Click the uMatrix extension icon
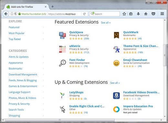Screen dimensions: 168x123 click(62, 49)
